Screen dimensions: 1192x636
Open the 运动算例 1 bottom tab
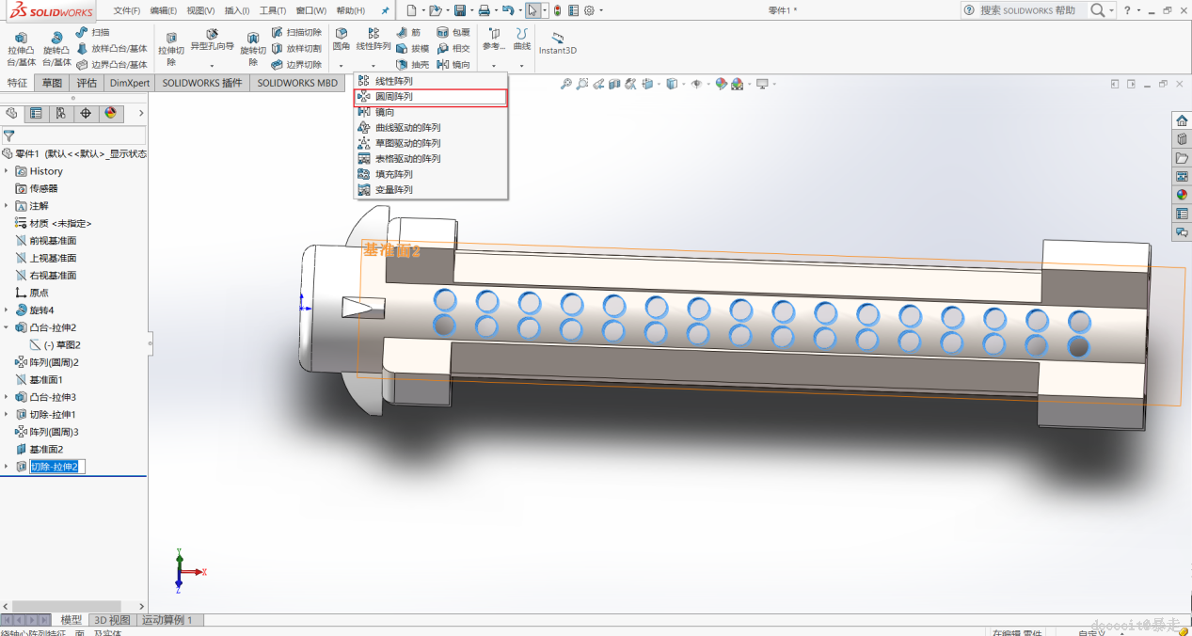click(167, 620)
